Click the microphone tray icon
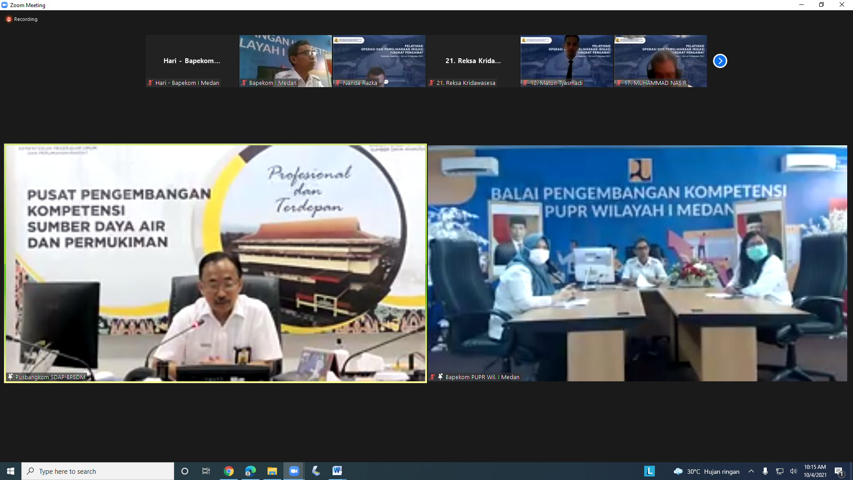The width and height of the screenshot is (853, 480). coord(765,471)
